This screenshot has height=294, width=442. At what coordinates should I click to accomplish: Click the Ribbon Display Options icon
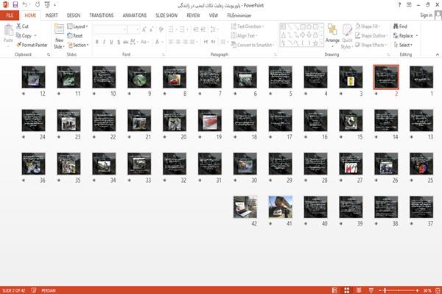[409, 5]
